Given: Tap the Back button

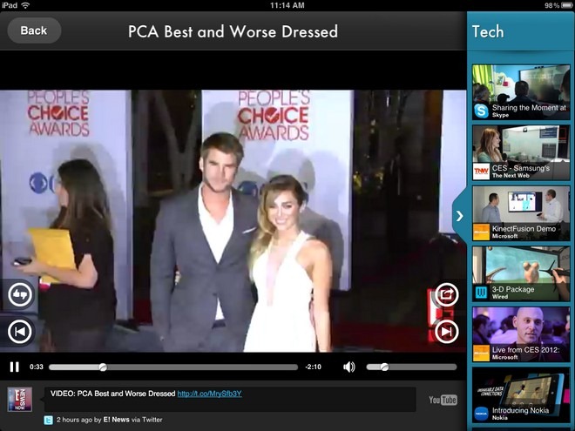Looking at the screenshot, I should pos(34,30).
